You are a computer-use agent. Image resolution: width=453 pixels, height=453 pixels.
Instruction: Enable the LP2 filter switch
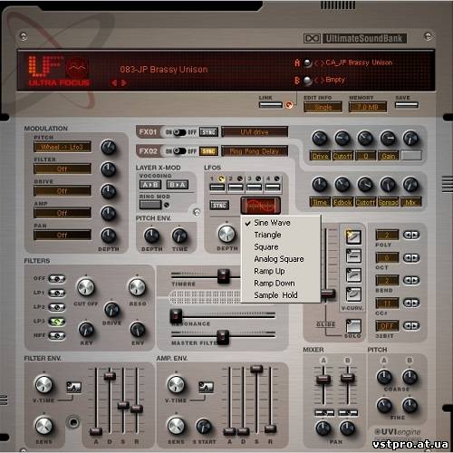56,307
